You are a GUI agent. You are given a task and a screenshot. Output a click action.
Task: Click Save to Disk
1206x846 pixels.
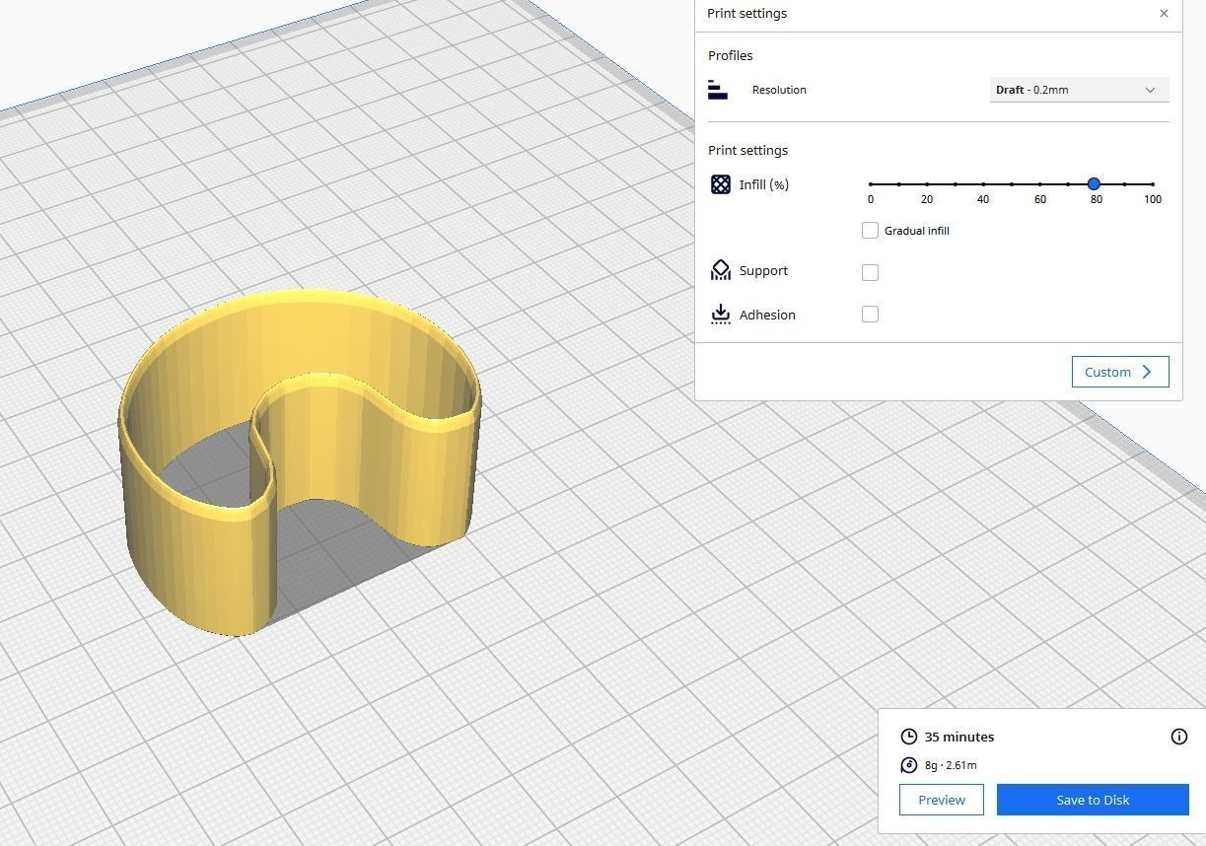[x=1093, y=800]
